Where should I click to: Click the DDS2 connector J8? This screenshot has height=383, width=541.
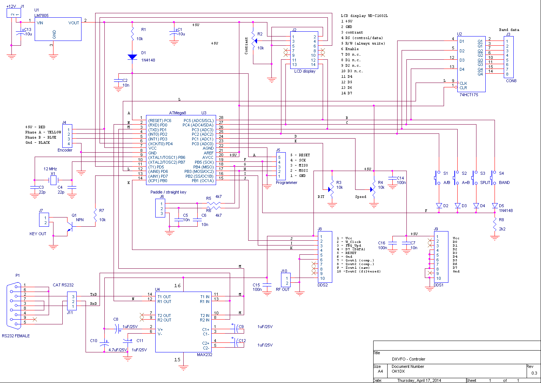click(x=325, y=257)
